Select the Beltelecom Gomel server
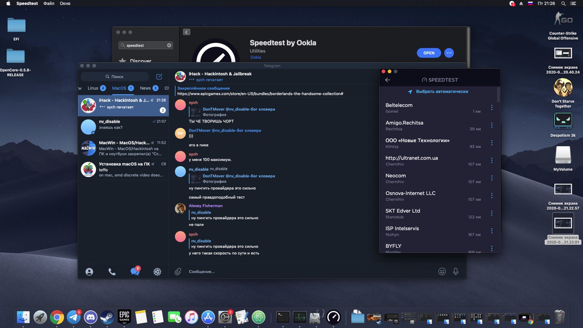 pyautogui.click(x=433, y=108)
